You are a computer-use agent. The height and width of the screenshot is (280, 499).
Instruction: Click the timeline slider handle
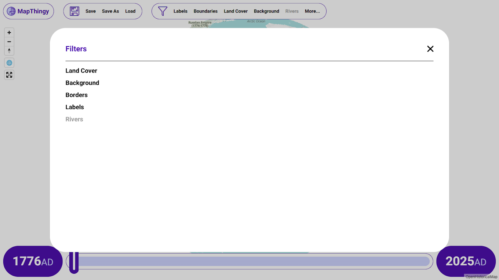tap(74, 262)
